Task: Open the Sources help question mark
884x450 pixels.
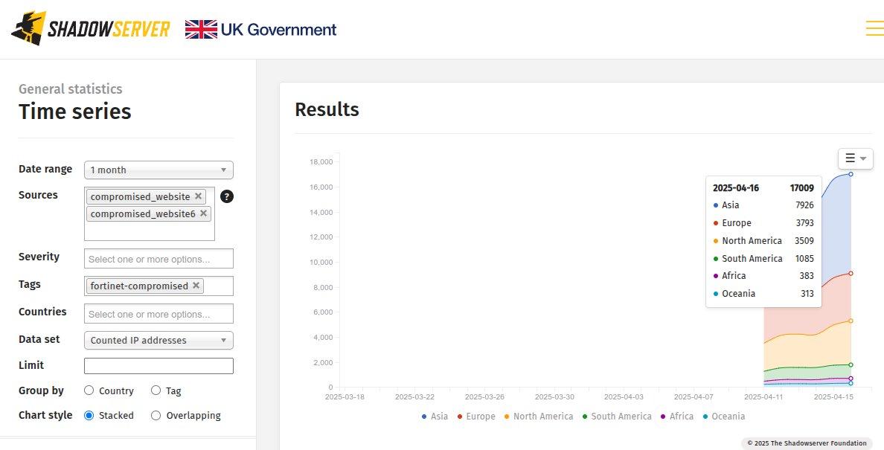Action: click(x=227, y=196)
